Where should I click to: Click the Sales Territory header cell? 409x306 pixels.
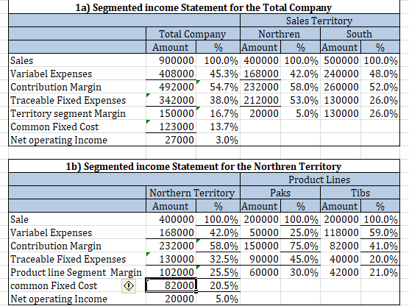pyautogui.click(x=319, y=21)
